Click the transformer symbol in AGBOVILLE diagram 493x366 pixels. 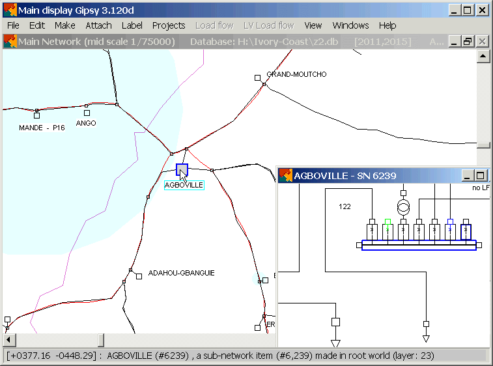[403, 208]
